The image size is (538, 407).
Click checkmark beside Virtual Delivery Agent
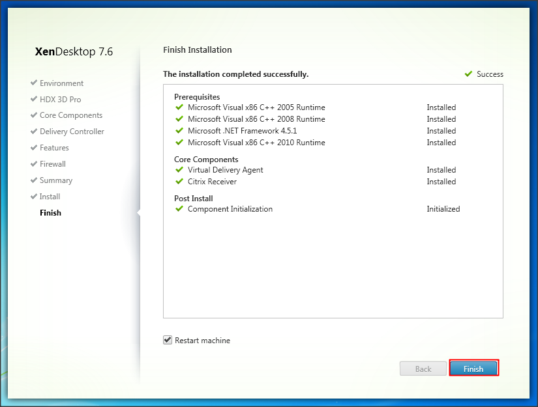[x=179, y=170]
